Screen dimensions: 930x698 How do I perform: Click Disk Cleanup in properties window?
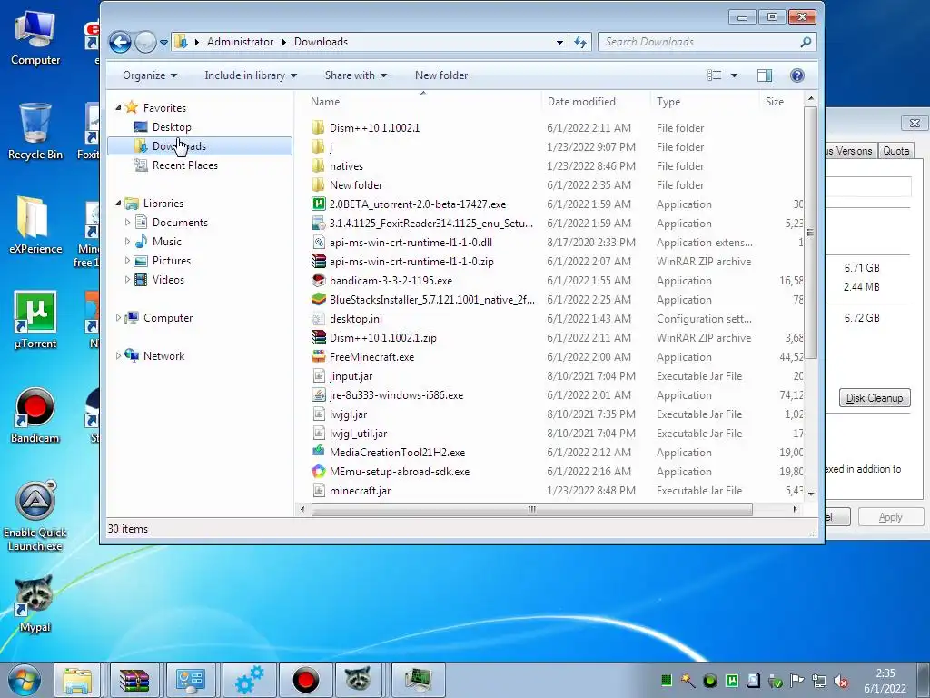pyautogui.click(x=875, y=398)
